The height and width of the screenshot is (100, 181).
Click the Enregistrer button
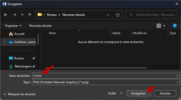139,93
